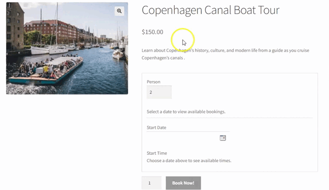Click the tour description paragraph text
The height and width of the screenshot is (190, 329).
(x=225, y=54)
